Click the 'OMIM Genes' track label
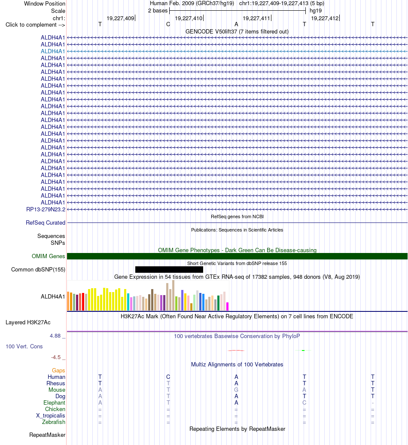 48,256
